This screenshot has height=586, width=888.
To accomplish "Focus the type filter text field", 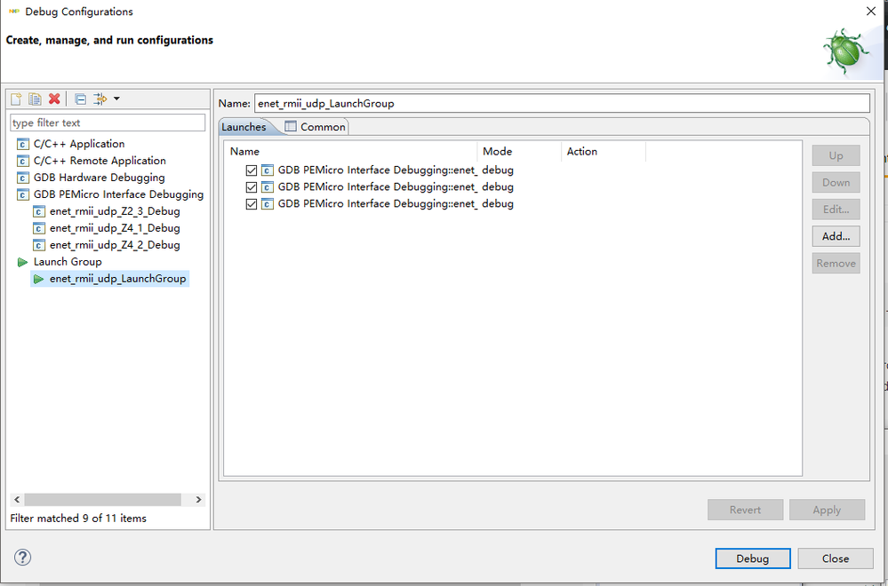I will pos(108,123).
